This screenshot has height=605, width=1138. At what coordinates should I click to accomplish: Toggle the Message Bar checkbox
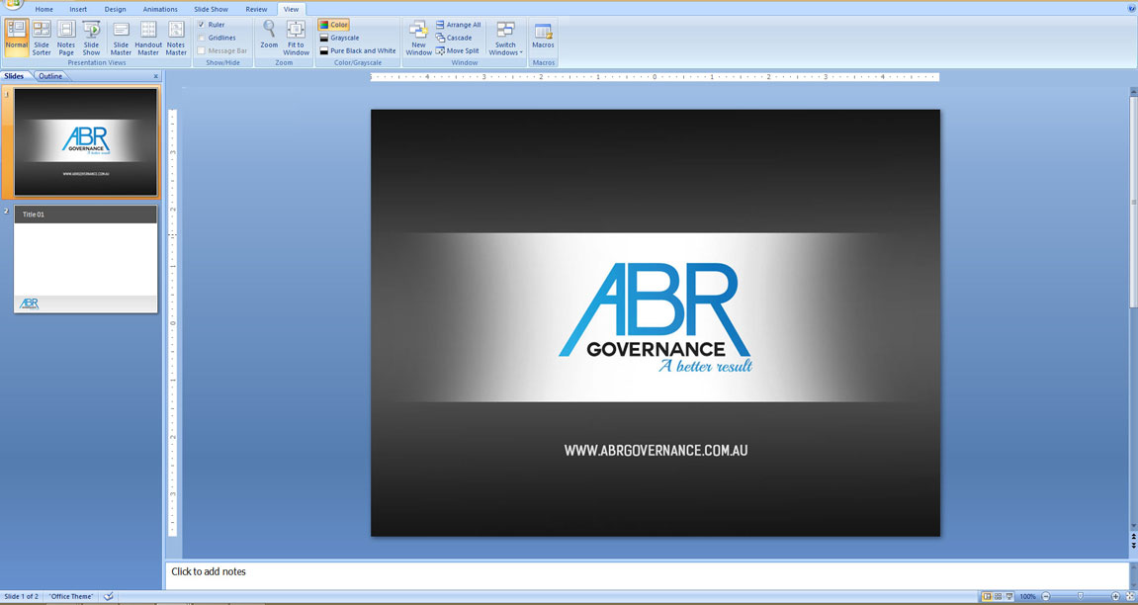pos(202,50)
